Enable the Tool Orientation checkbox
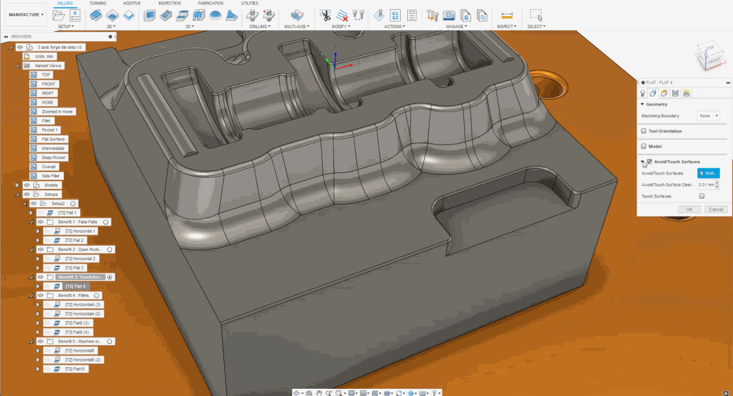This screenshot has height=396, width=733. pos(643,131)
